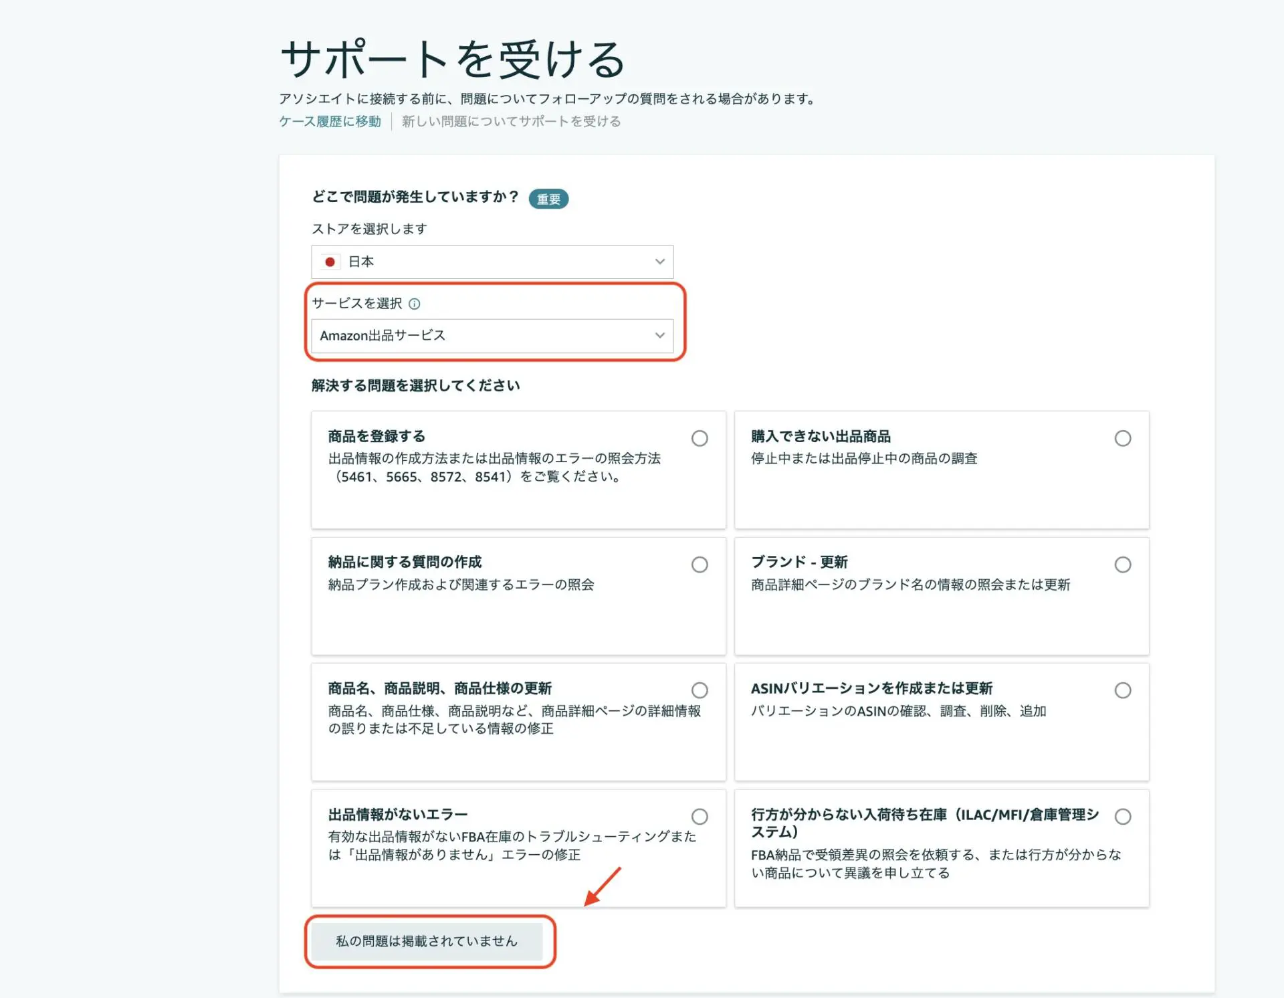Select the ブランド - 更新 radio button
Screen dimensions: 1284x998
pyautogui.click(x=1123, y=564)
